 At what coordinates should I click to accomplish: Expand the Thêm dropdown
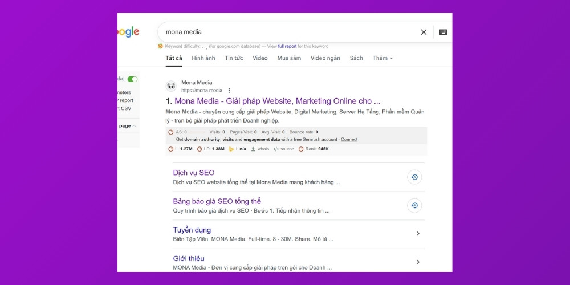[383, 58]
